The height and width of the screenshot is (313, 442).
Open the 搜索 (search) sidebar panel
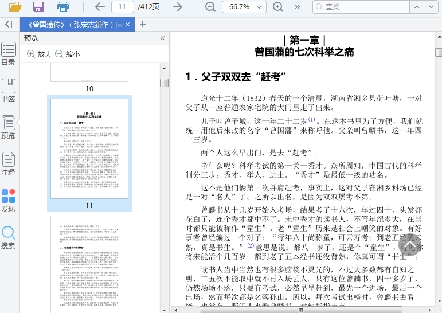click(x=8, y=237)
